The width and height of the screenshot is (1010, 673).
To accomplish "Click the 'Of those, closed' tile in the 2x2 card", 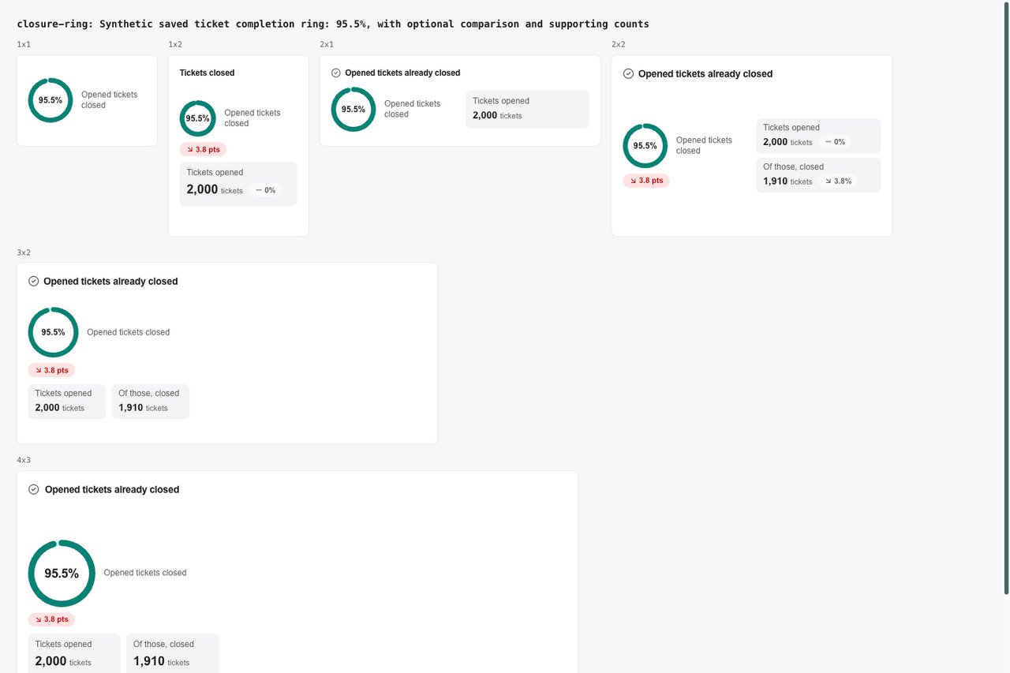I will [x=818, y=175].
